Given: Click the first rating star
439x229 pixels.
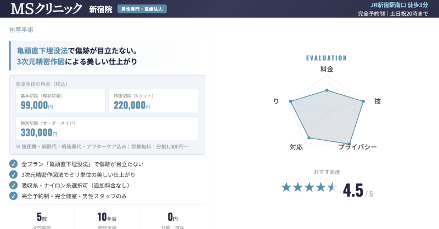Looking at the screenshot, I should click(286, 187).
